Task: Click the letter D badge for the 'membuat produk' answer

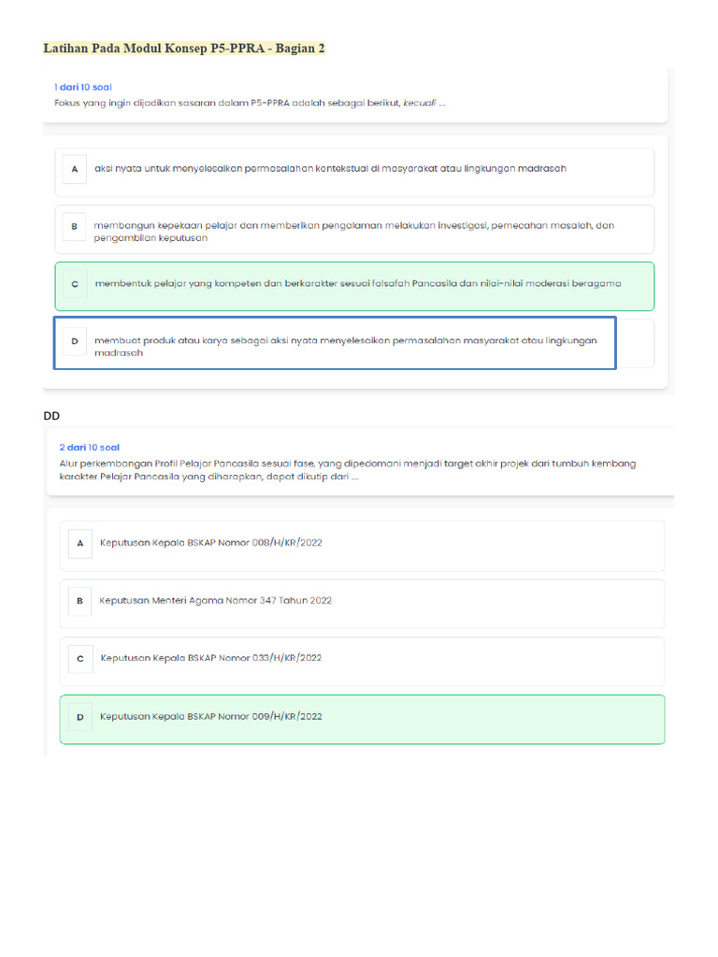Action: pos(74,341)
